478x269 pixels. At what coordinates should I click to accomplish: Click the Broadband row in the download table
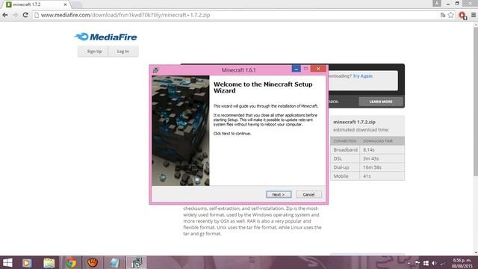click(367, 149)
